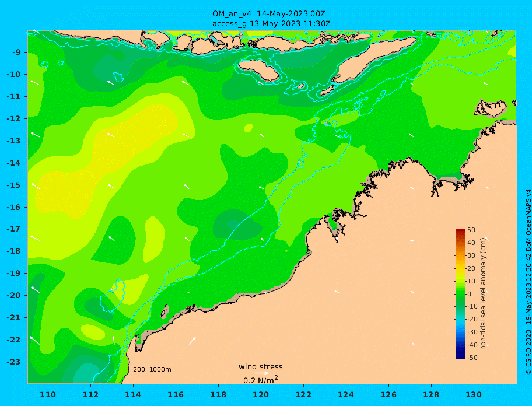The width and height of the screenshot is (532, 406).
Task: Click the latitude label -21
Action: (14, 318)
